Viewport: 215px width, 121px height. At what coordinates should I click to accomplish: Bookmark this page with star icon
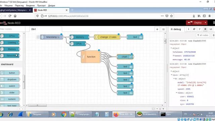point(171,16)
